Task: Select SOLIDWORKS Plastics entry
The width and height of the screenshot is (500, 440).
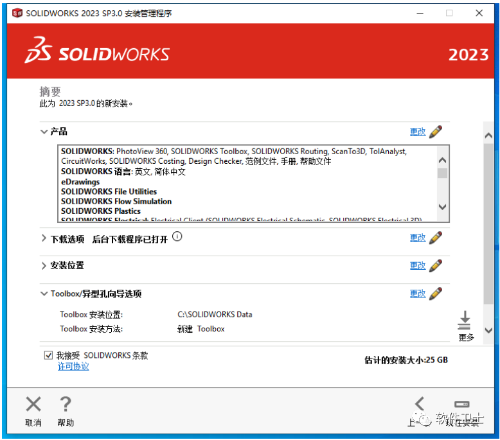Action: tap(100, 211)
